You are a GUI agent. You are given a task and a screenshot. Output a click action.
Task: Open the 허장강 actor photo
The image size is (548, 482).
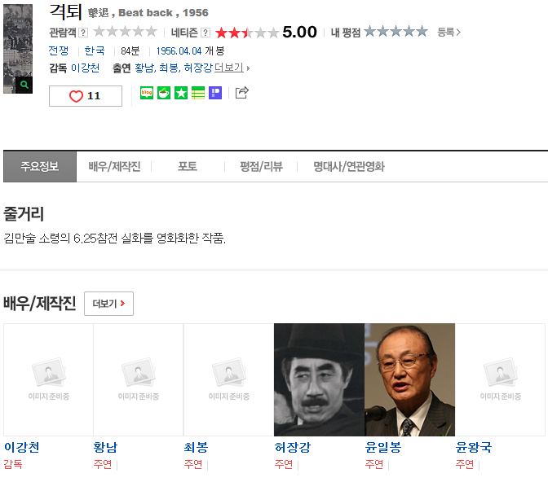pos(319,379)
